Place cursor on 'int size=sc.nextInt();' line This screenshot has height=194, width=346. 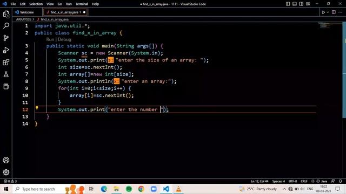click(90, 67)
